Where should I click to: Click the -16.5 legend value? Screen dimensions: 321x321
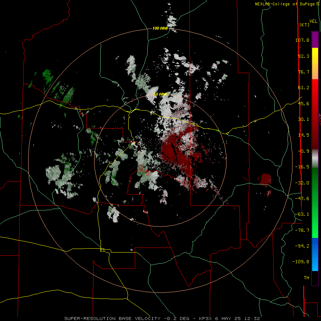302,167
